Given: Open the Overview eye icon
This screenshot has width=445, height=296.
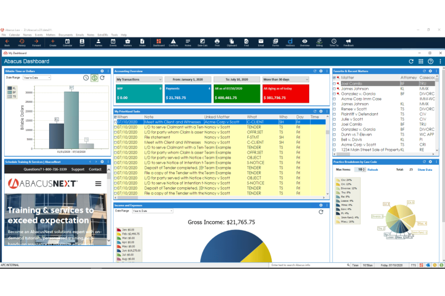Looking at the screenshot, I should tap(305, 43).
